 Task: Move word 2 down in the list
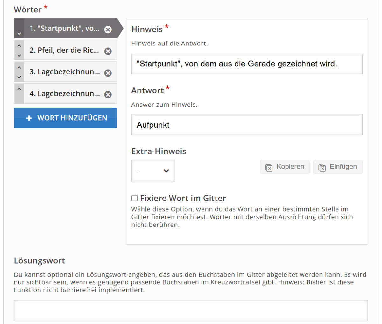tap(19, 55)
